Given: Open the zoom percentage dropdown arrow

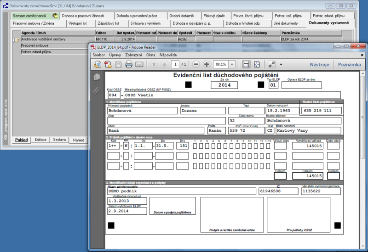Looking at the screenshot, I should click(232, 64).
